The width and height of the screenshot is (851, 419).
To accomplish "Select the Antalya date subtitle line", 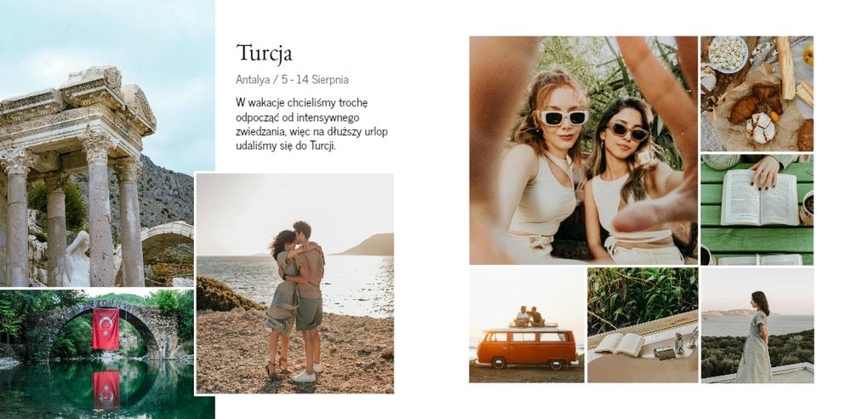I will click(292, 80).
